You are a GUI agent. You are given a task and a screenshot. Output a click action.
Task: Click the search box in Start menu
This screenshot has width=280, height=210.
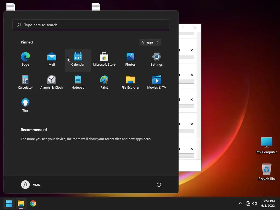(x=91, y=25)
